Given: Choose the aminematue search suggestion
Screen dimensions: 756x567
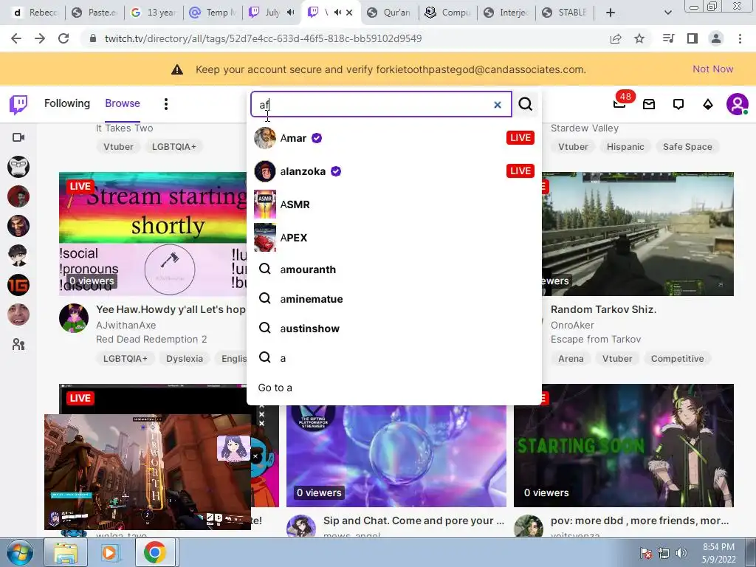Looking at the screenshot, I should coord(394,299).
